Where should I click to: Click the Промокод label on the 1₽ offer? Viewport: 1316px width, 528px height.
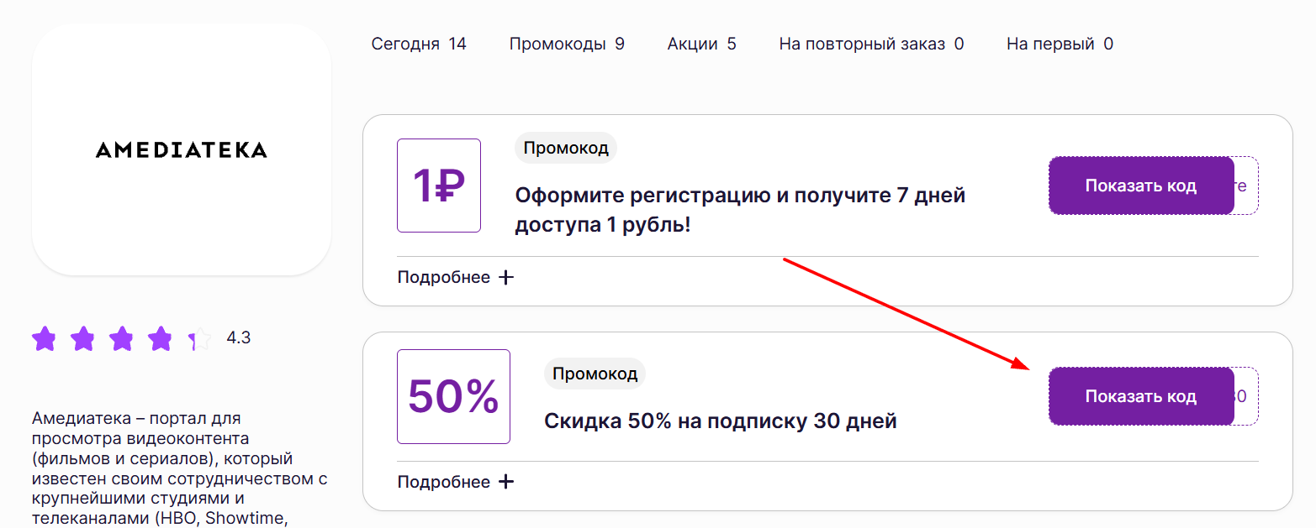coord(565,147)
